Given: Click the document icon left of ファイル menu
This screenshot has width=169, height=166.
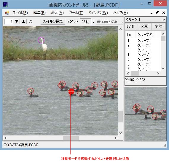Looking at the screenshot, I should (7, 13).
